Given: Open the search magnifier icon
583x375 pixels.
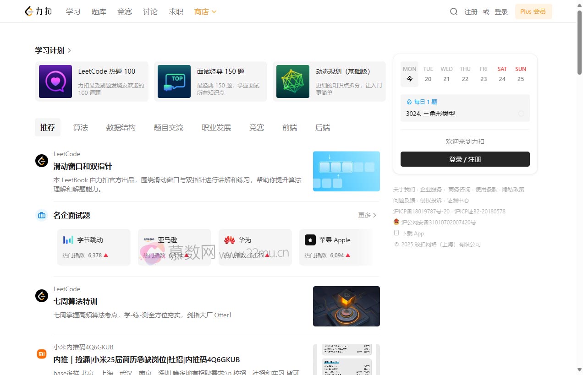Looking at the screenshot, I should 453,11.
